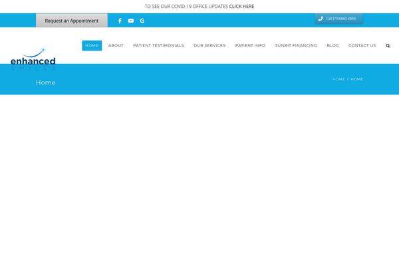399x266 pixels.
Task: Open the YouTube channel icon
Action: click(131, 21)
